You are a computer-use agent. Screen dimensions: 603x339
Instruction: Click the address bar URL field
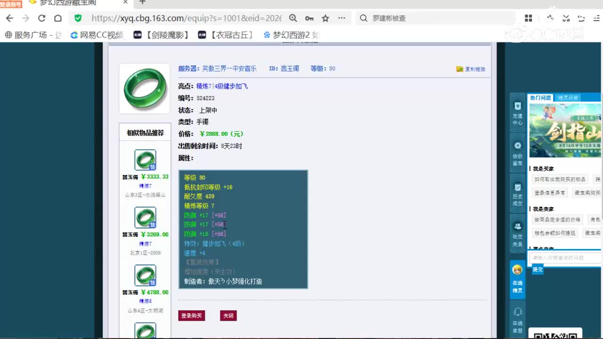186,18
